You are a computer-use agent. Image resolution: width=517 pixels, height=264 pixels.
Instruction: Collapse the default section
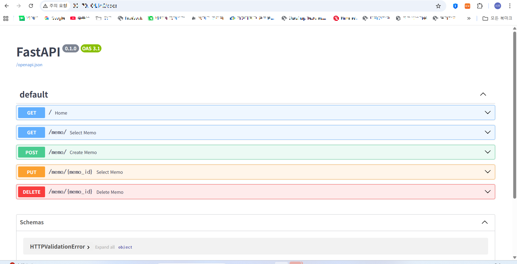coord(483,94)
